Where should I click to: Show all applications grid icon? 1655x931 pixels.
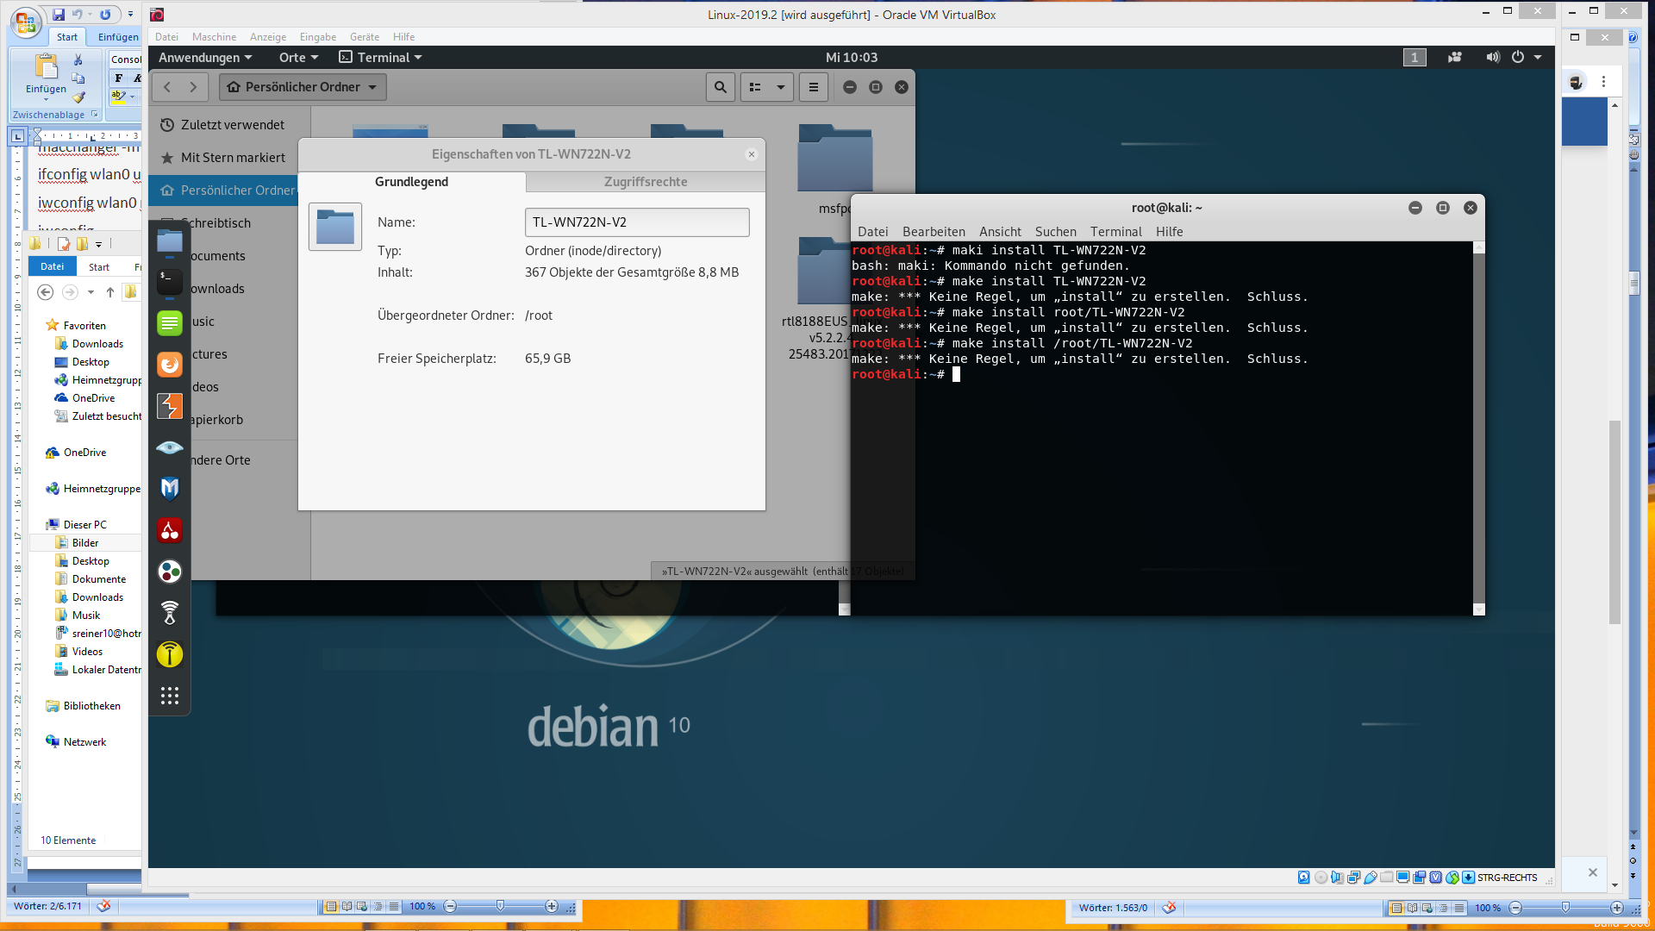pos(170,696)
